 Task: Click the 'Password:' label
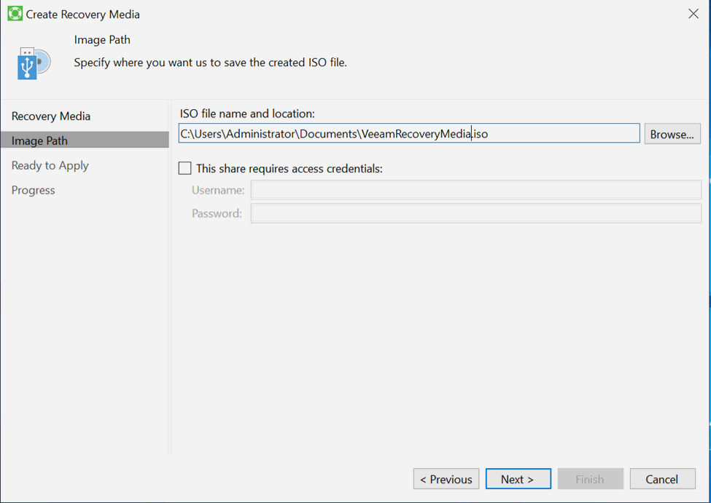tap(217, 213)
